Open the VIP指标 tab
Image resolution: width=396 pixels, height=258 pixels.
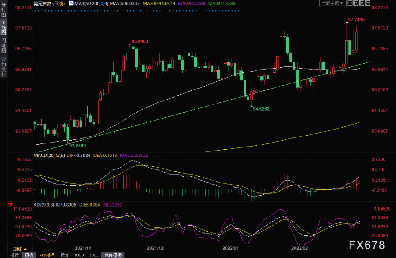(x=47, y=255)
